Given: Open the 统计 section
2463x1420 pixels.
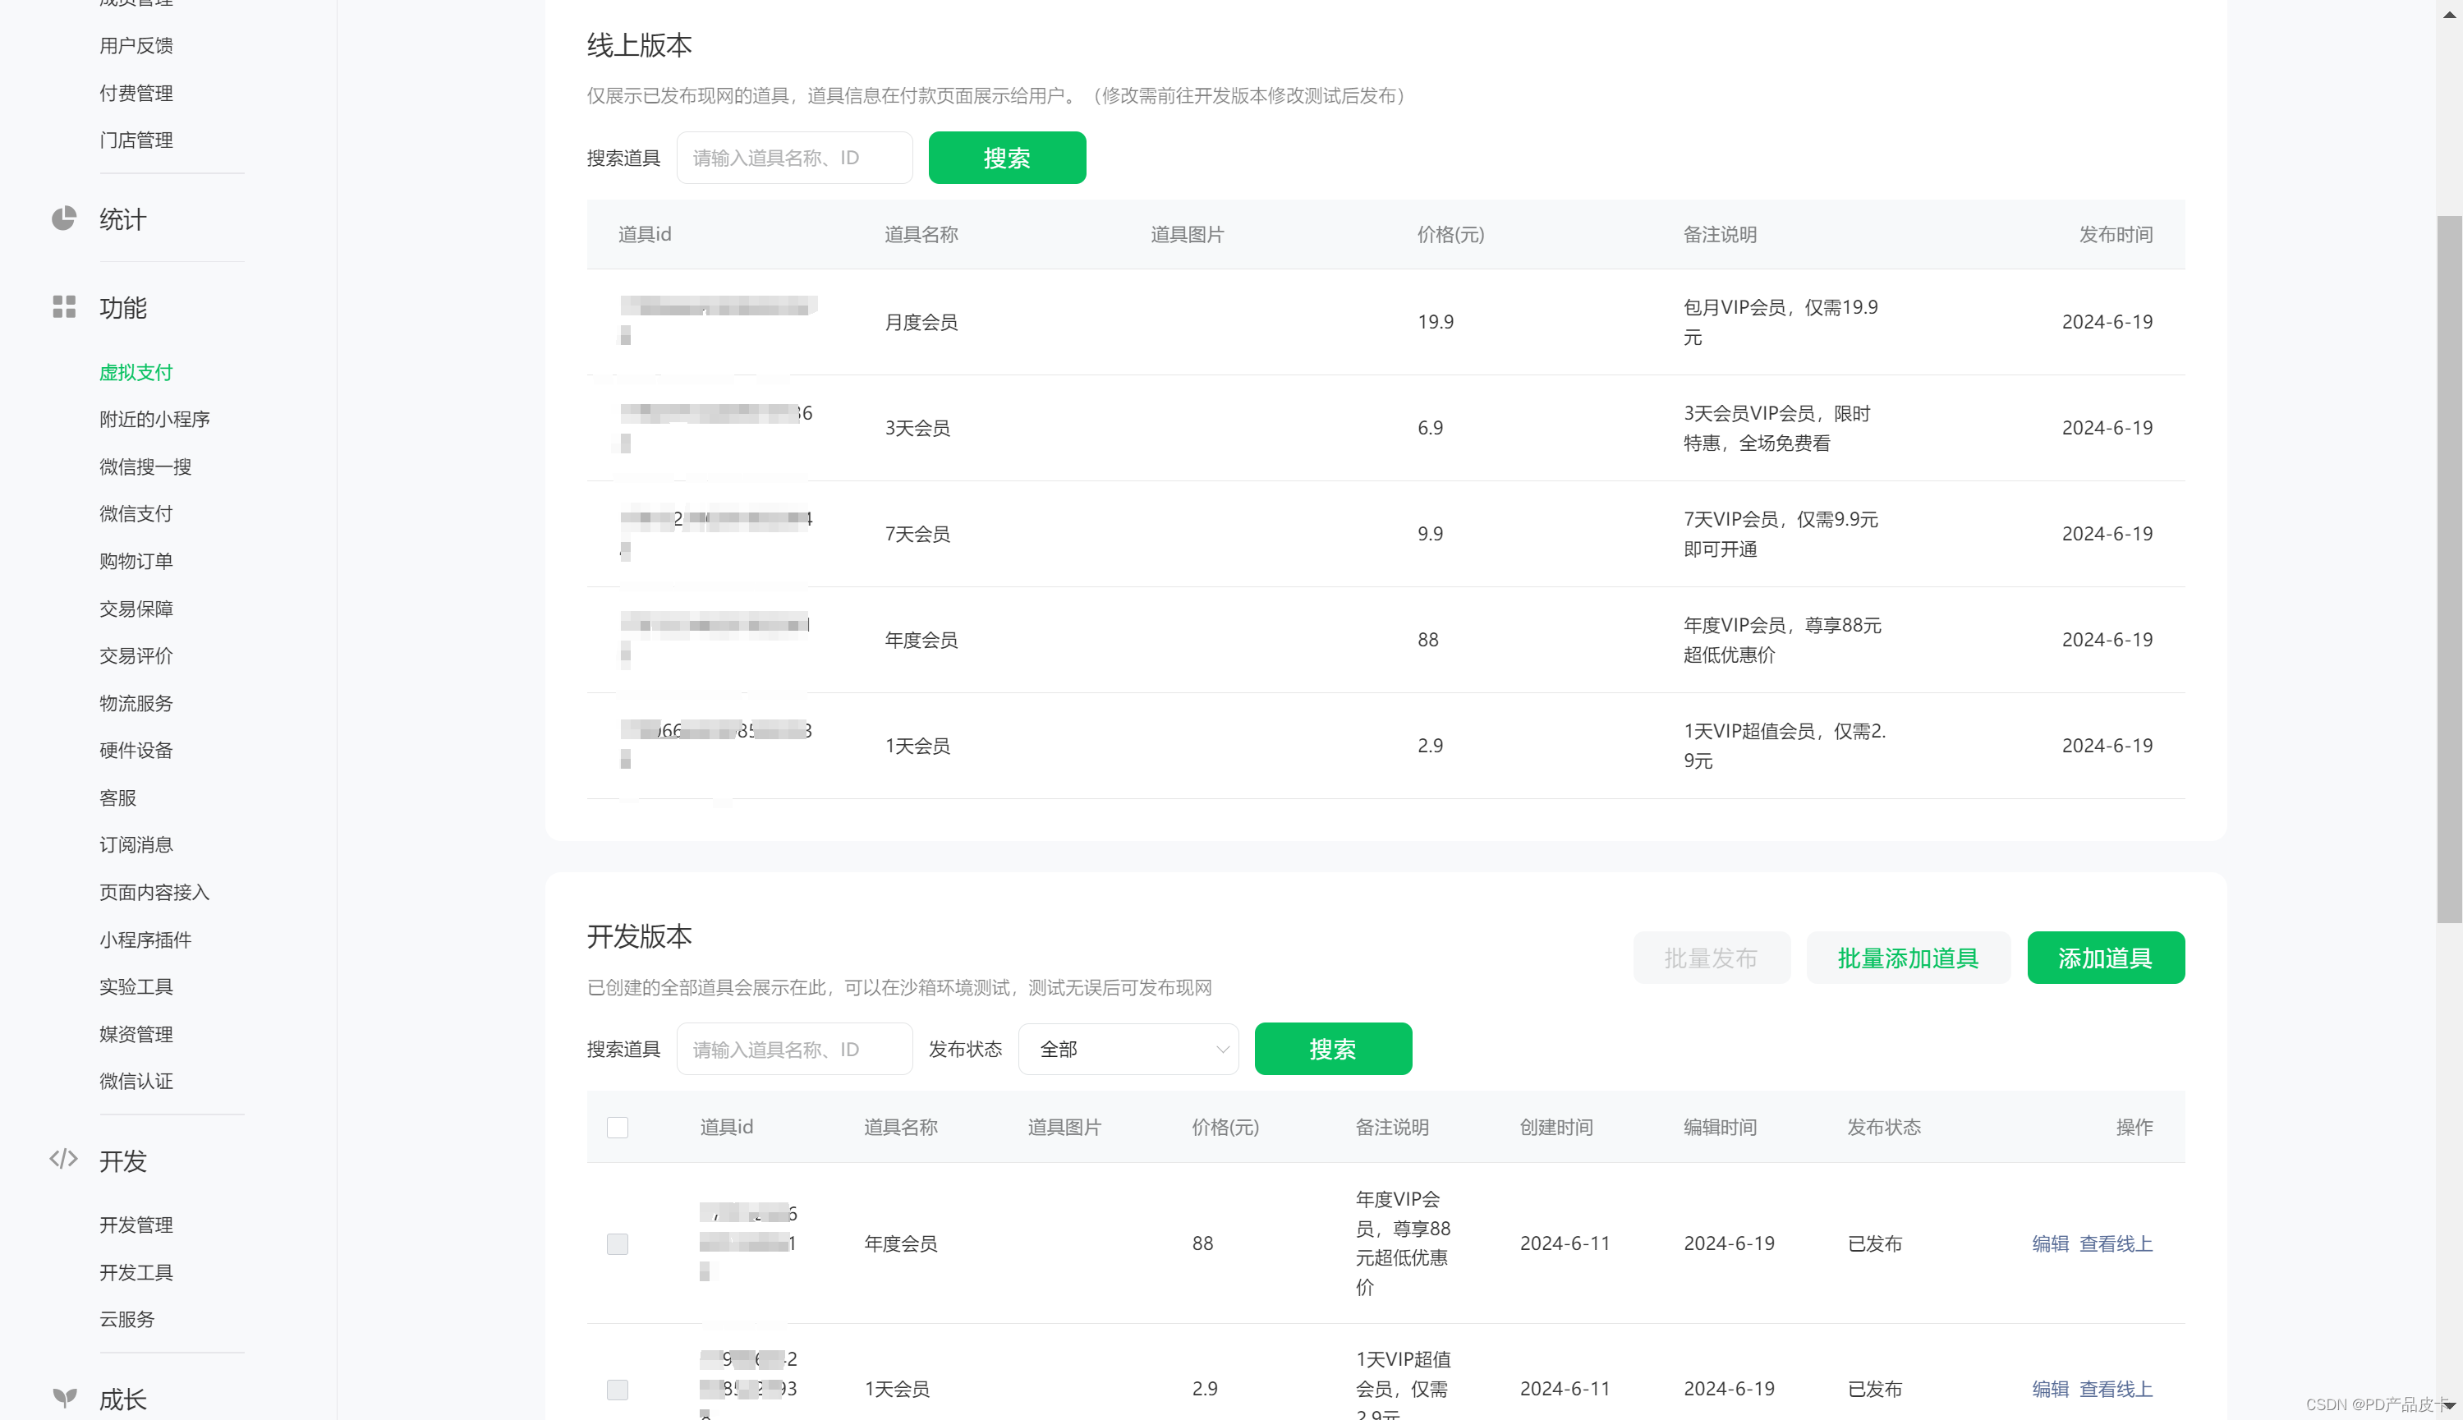Looking at the screenshot, I should 123,219.
